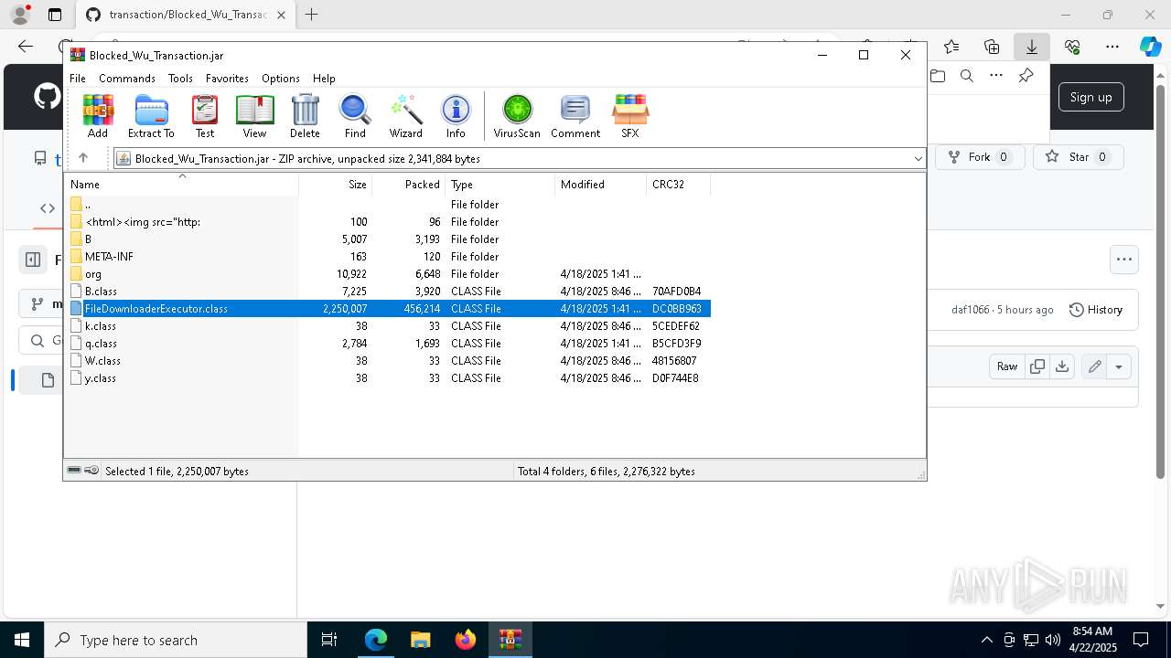Open the Options menu

pyautogui.click(x=281, y=79)
